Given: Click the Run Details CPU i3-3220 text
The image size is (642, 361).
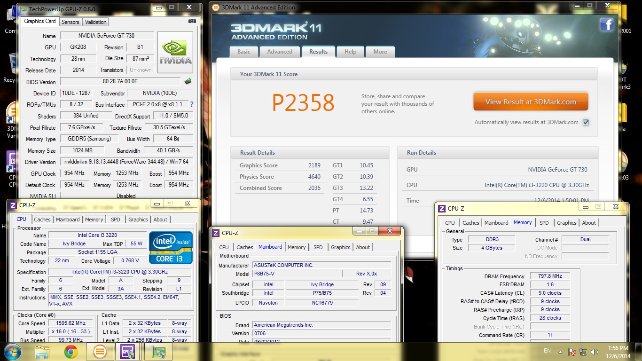Looking at the screenshot, I should 536,185.
